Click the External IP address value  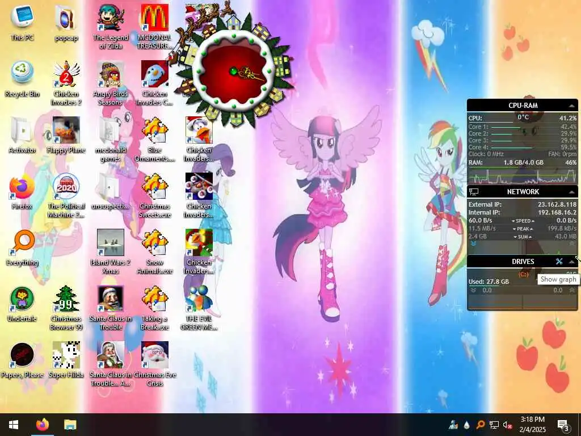tap(557, 204)
